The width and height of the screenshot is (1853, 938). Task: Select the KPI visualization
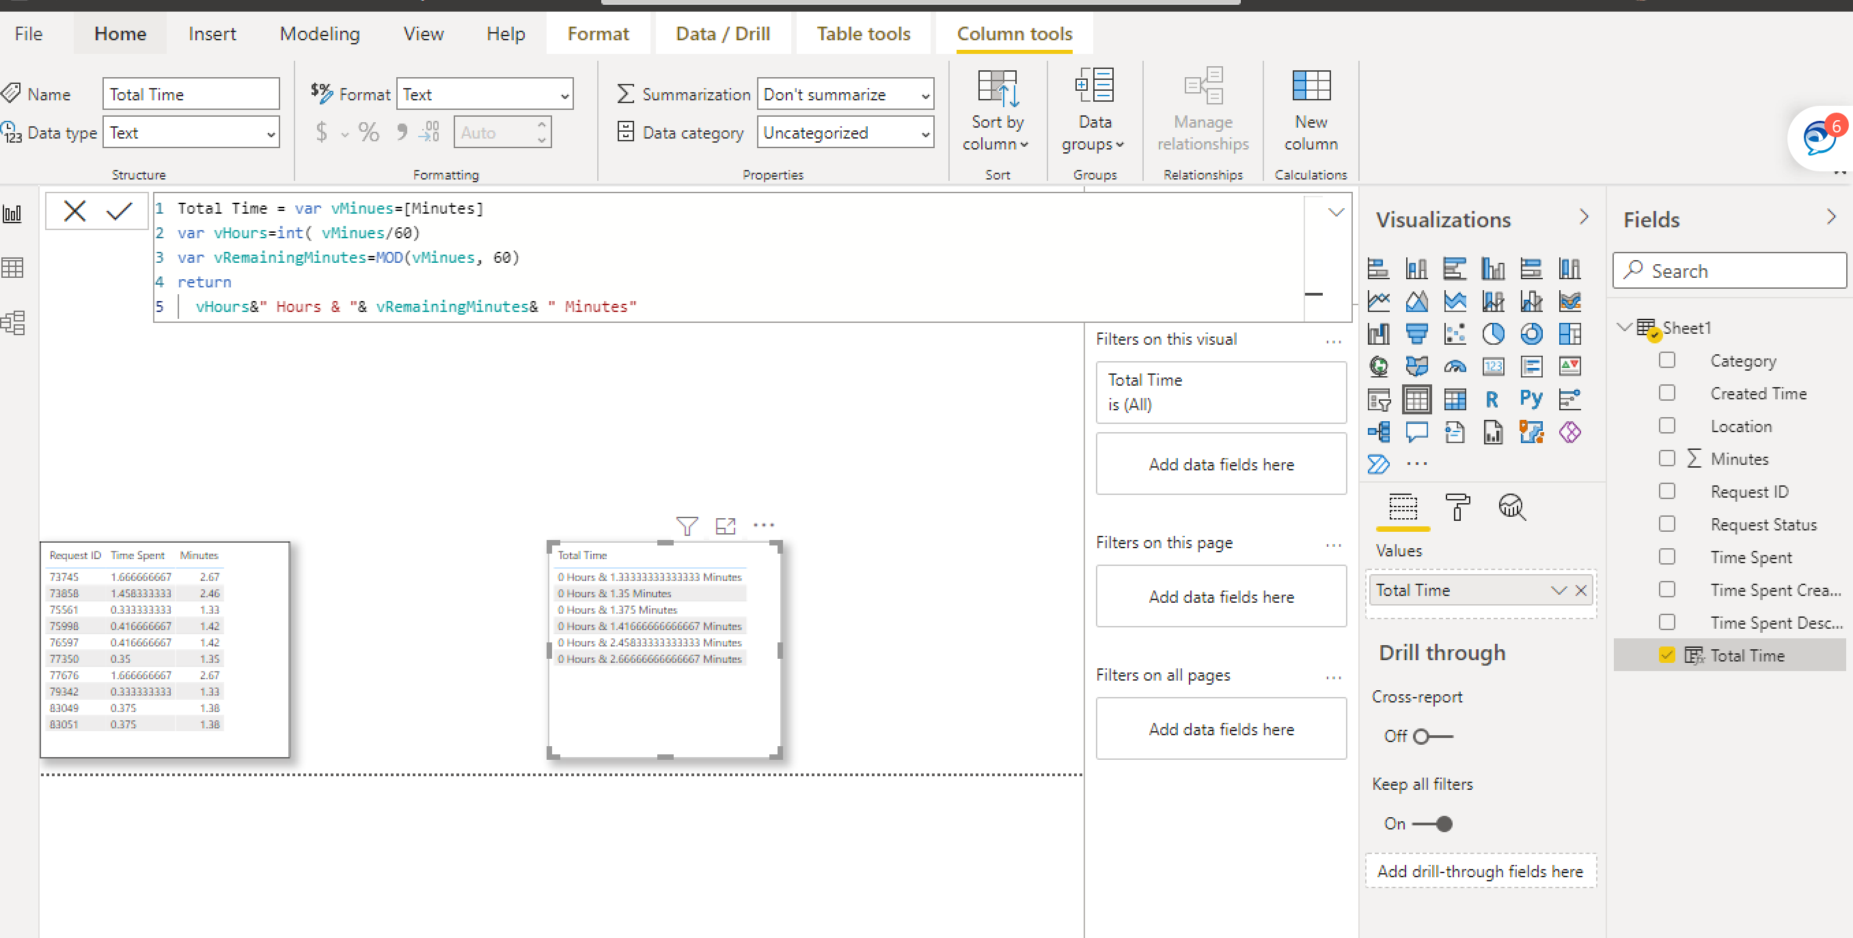tap(1569, 367)
